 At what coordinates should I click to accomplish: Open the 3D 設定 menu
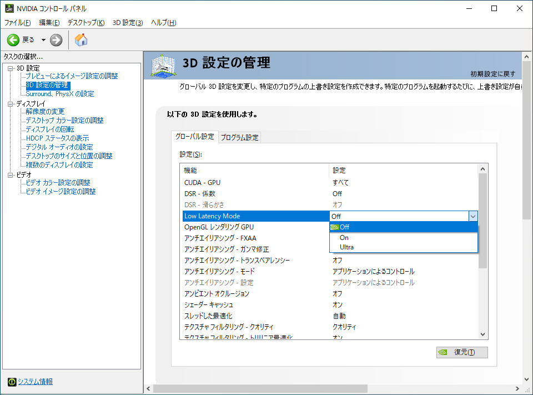[x=128, y=23]
